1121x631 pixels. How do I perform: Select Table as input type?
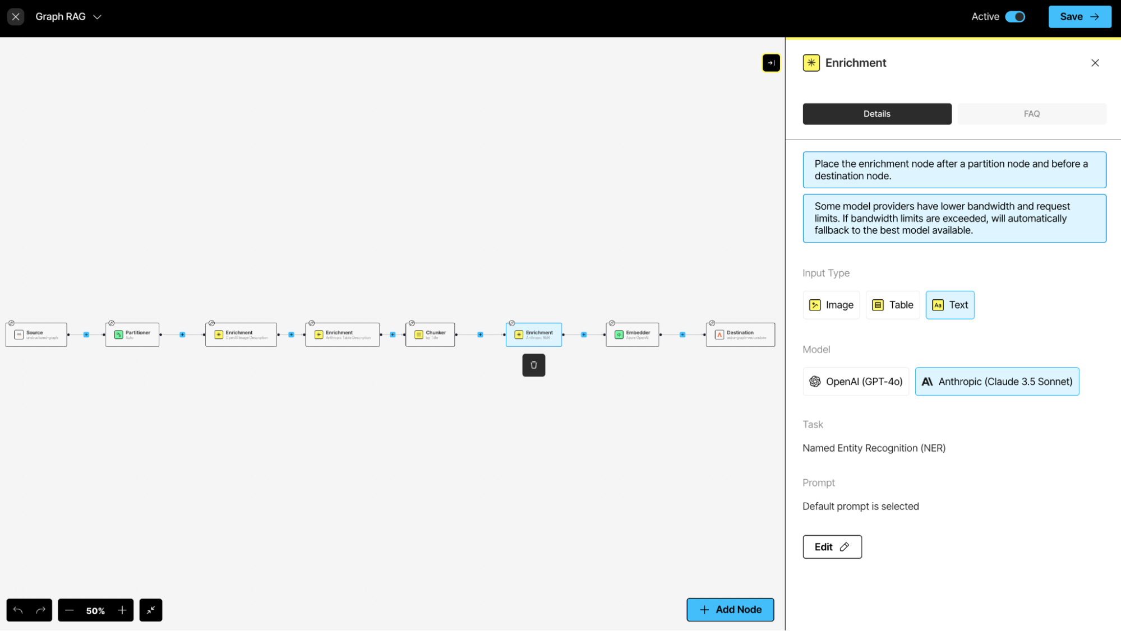893,305
